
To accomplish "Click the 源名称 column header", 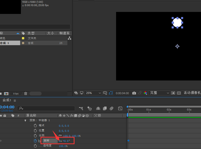I will (x=31, y=115).
